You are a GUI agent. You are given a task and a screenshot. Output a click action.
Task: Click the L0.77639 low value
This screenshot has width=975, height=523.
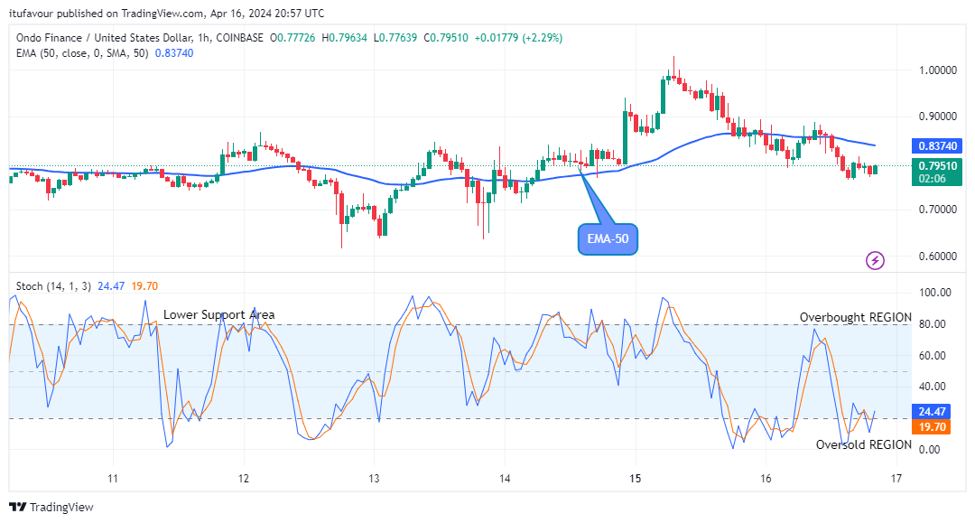(395, 38)
